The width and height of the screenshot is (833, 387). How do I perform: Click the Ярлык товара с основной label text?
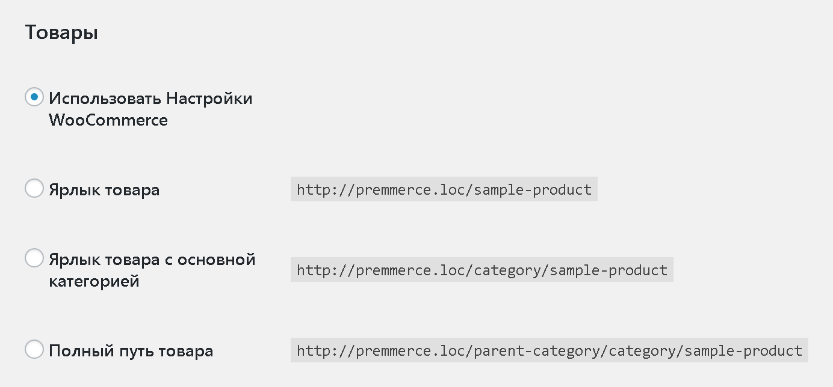click(x=152, y=260)
